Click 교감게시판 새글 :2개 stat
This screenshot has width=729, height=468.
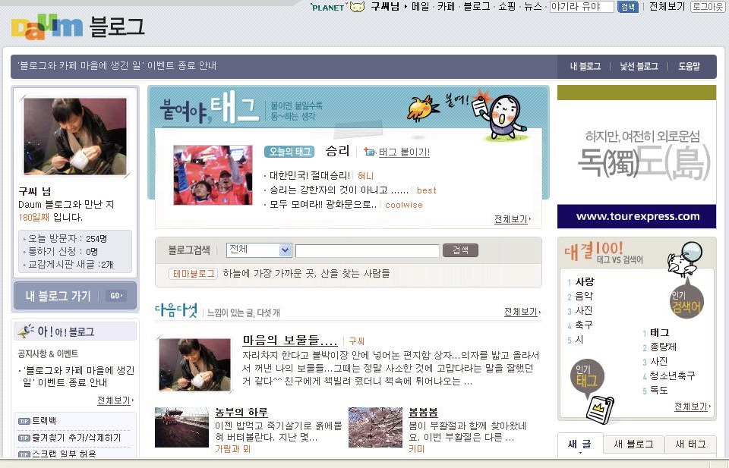coord(70,264)
